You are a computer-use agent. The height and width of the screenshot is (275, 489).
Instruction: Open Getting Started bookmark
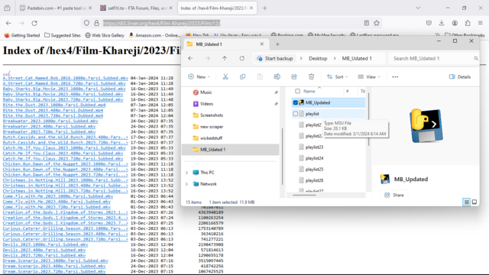22,35
